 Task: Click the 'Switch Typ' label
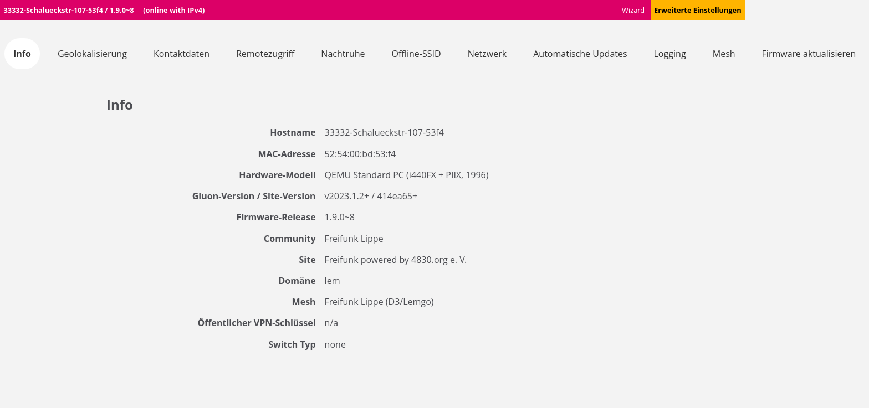click(x=292, y=344)
